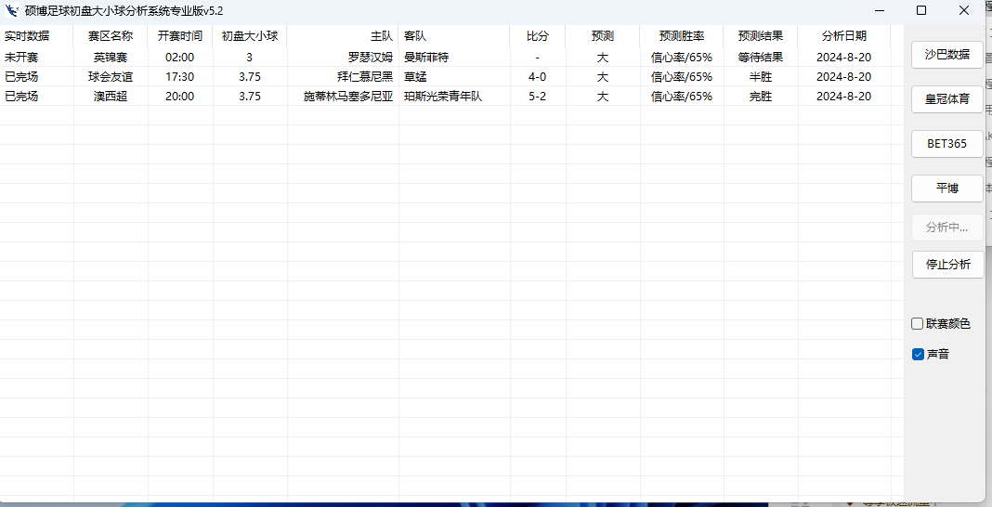Click the 珀斯光荣青年队 away team cell
992x507 pixels.
443,96
